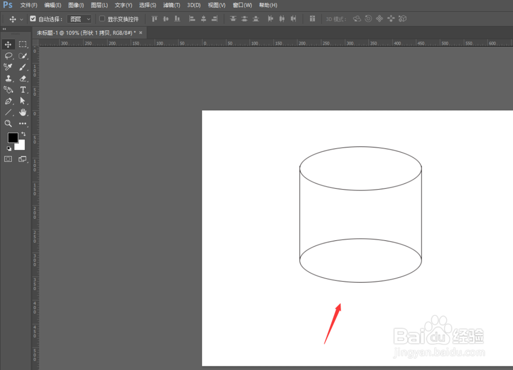Click the Auto-Align Layers button
Screen dimensions: 513x370
312,18
